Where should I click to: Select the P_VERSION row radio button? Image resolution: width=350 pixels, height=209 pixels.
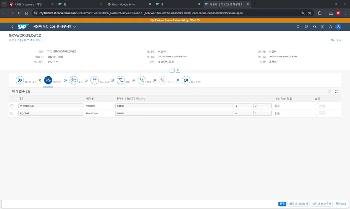pos(12,106)
